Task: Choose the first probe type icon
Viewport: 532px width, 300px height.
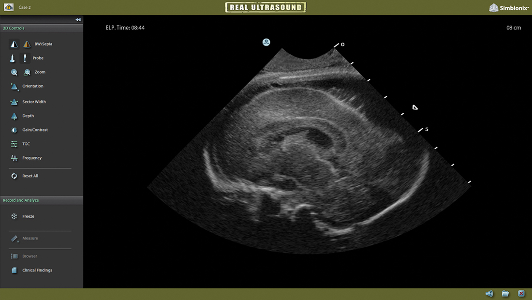Action: tap(13, 58)
